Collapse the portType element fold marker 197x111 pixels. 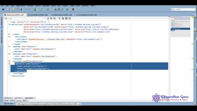tap(9, 61)
